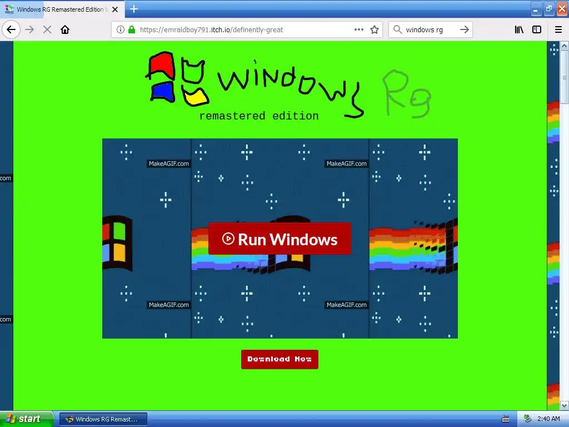Close the Windows RG Remastered Edition tab
569x427 pixels.
pos(114,9)
